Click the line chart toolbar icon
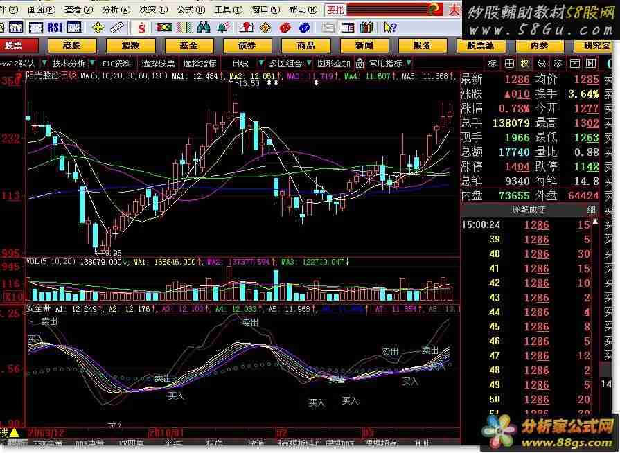620x453 pixels. click(16, 27)
